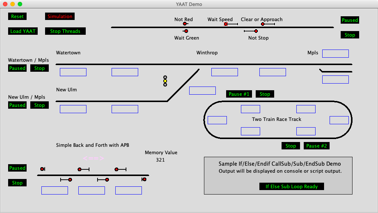Screen dimensions: 378x213
Task: Click the three-light signal head near Winthrop
Action: (x=165, y=81)
